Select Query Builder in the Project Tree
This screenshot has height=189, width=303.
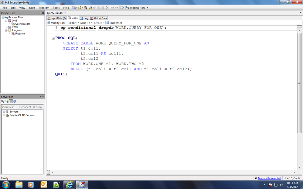[x=22, y=24]
